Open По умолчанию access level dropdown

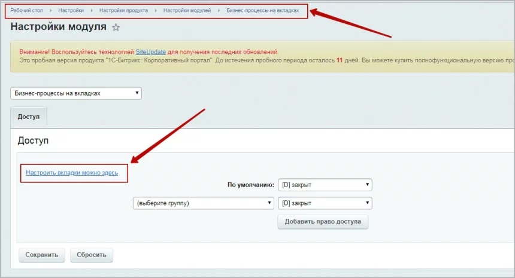point(325,185)
